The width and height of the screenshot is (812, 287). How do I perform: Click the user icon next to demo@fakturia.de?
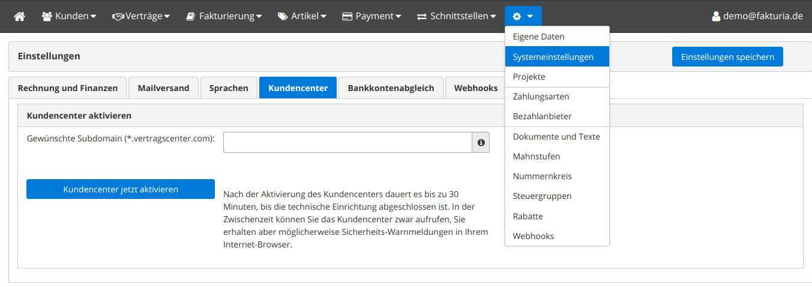pyautogui.click(x=715, y=16)
